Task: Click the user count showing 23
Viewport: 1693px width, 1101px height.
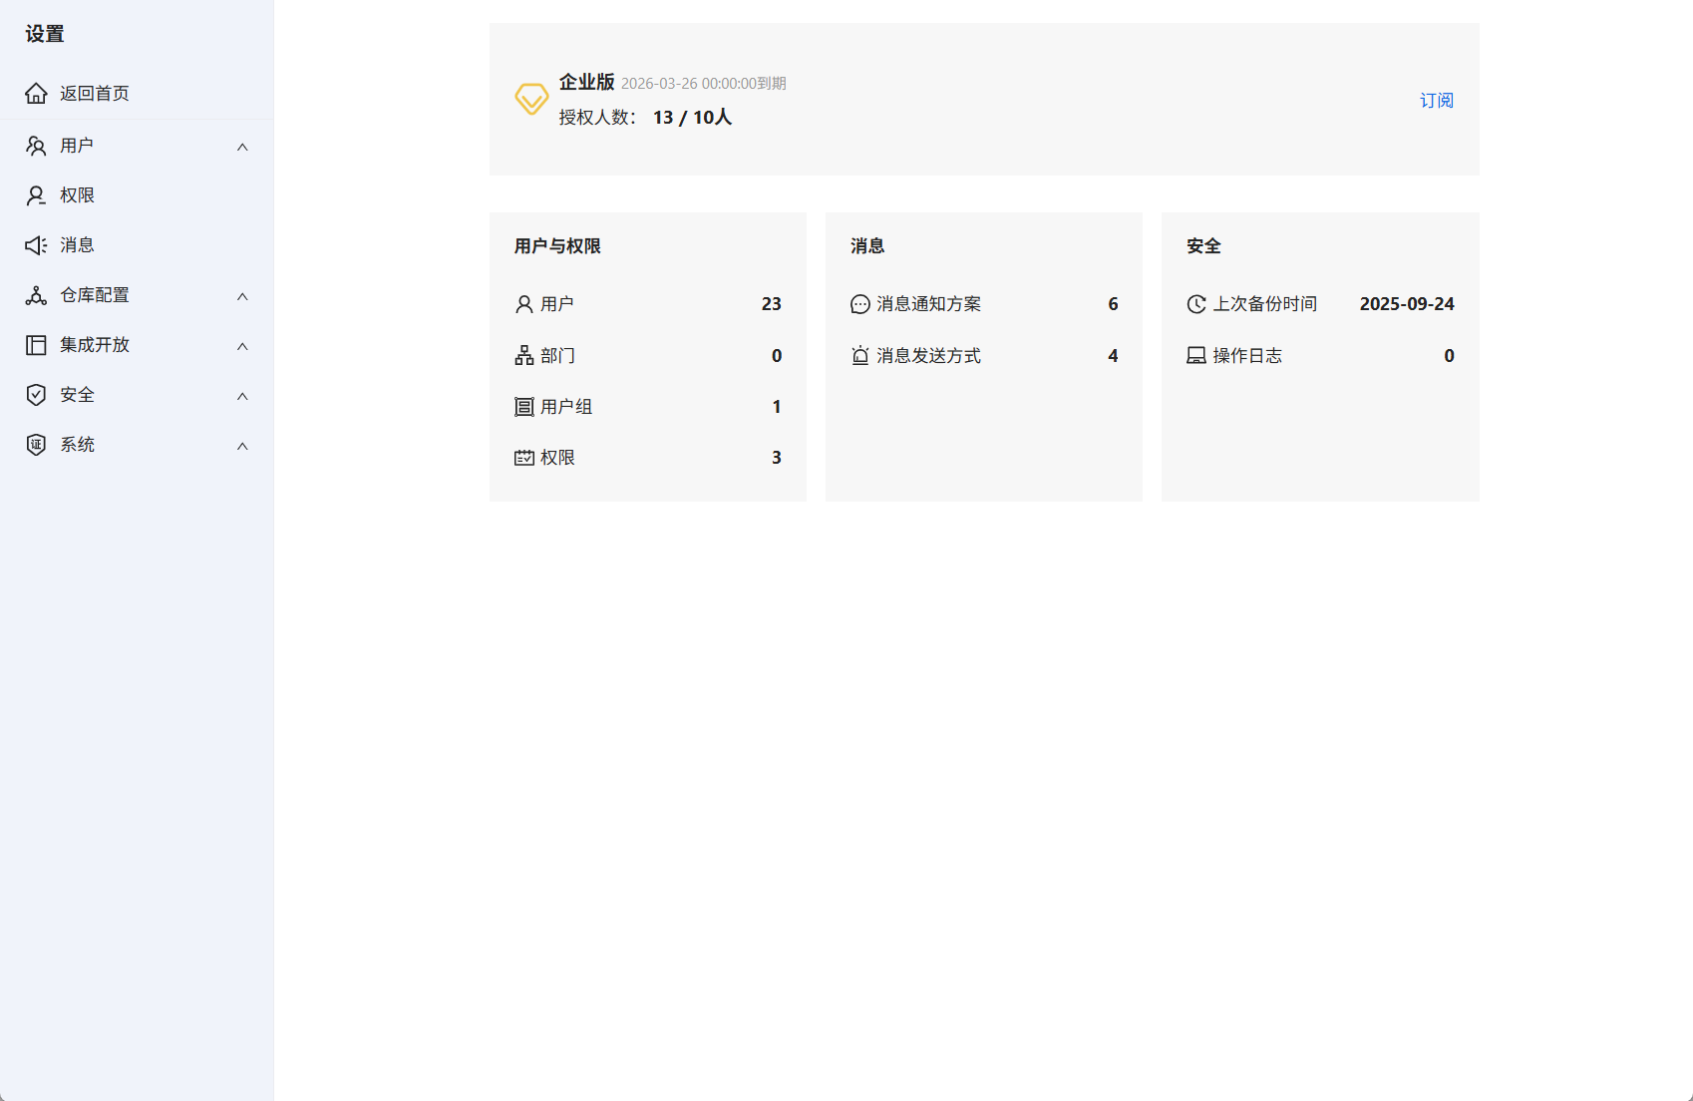Action: tap(771, 304)
